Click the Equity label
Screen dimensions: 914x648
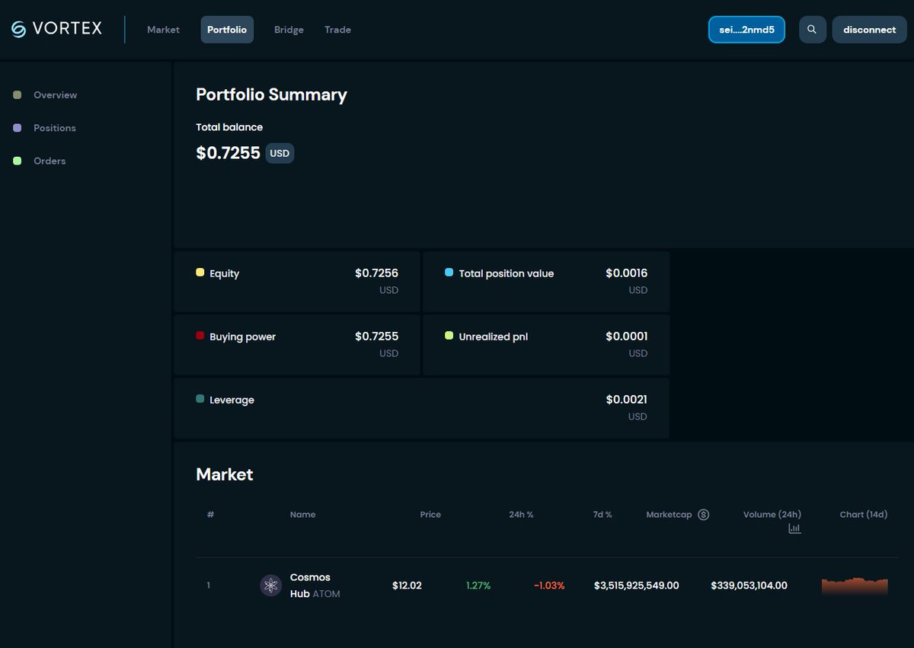pos(225,273)
